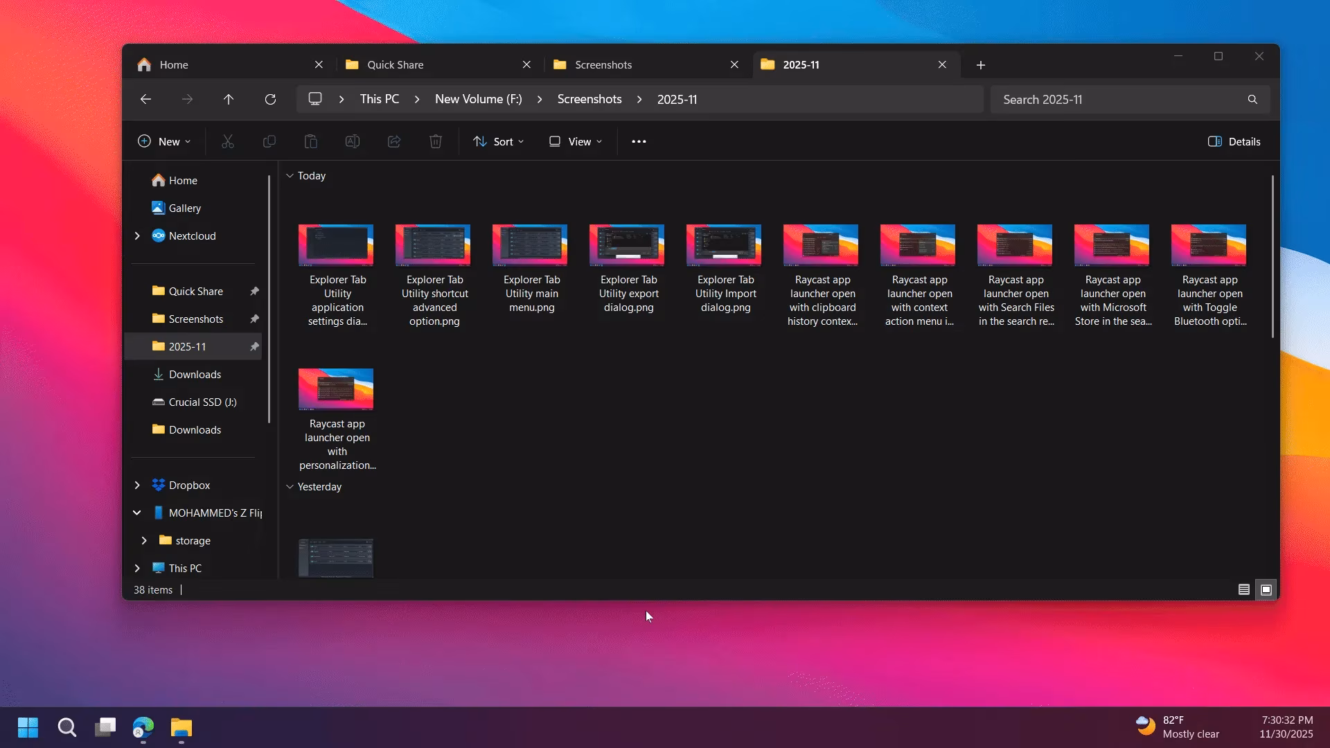The image size is (1330, 748).
Task: Open Home in the sidebar
Action: coord(183,180)
